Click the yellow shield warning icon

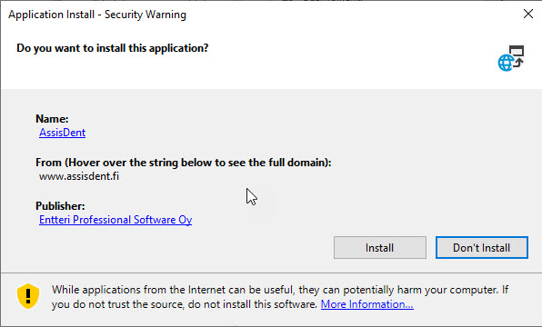pos(28,296)
